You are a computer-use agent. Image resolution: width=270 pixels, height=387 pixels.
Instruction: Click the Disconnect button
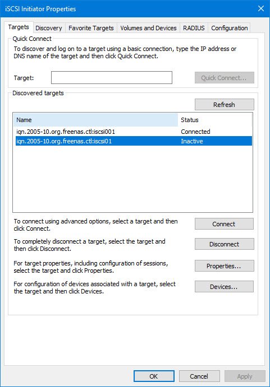224,244
